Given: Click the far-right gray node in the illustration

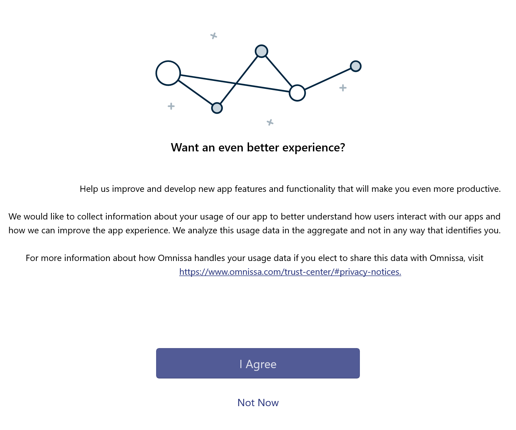Looking at the screenshot, I should [x=355, y=66].
